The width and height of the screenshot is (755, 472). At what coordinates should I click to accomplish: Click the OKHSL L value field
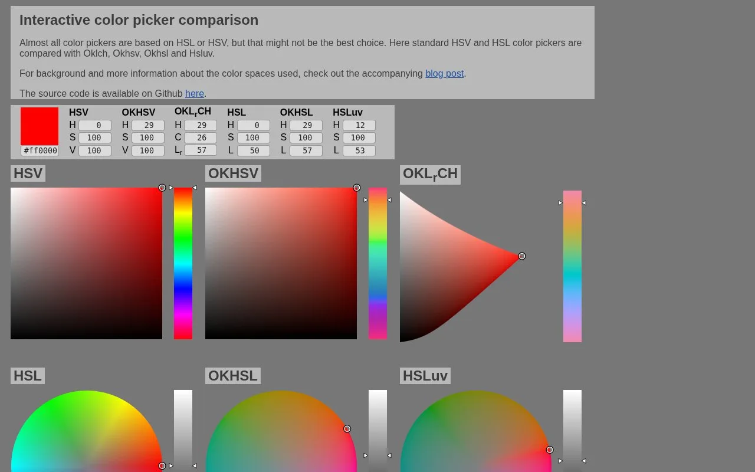[306, 150]
